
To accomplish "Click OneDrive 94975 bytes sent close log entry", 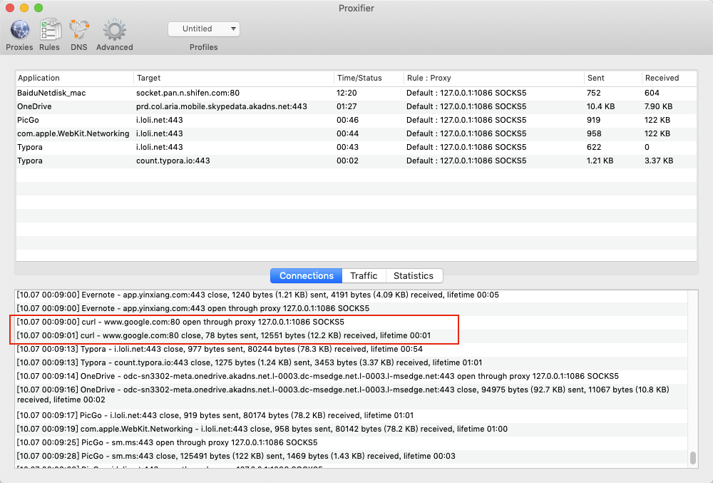I will pyautogui.click(x=351, y=395).
